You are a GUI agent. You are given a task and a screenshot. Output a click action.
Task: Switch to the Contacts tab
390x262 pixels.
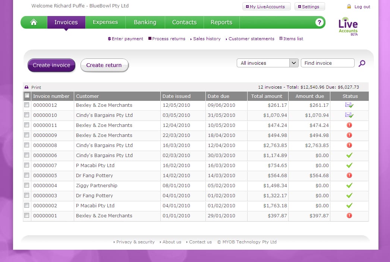tap(184, 22)
